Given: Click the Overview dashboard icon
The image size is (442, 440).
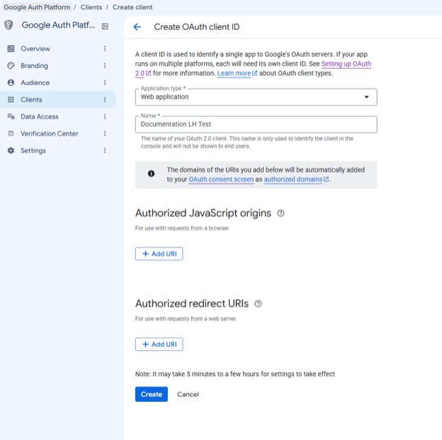Looking at the screenshot, I should click(11, 49).
